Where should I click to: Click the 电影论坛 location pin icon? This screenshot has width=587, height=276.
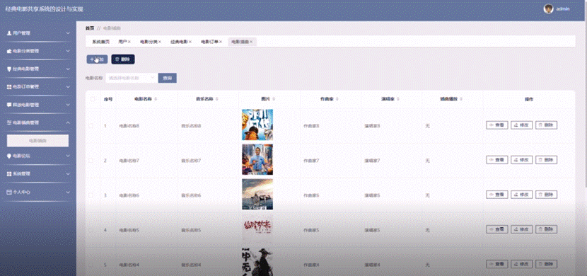9,156
